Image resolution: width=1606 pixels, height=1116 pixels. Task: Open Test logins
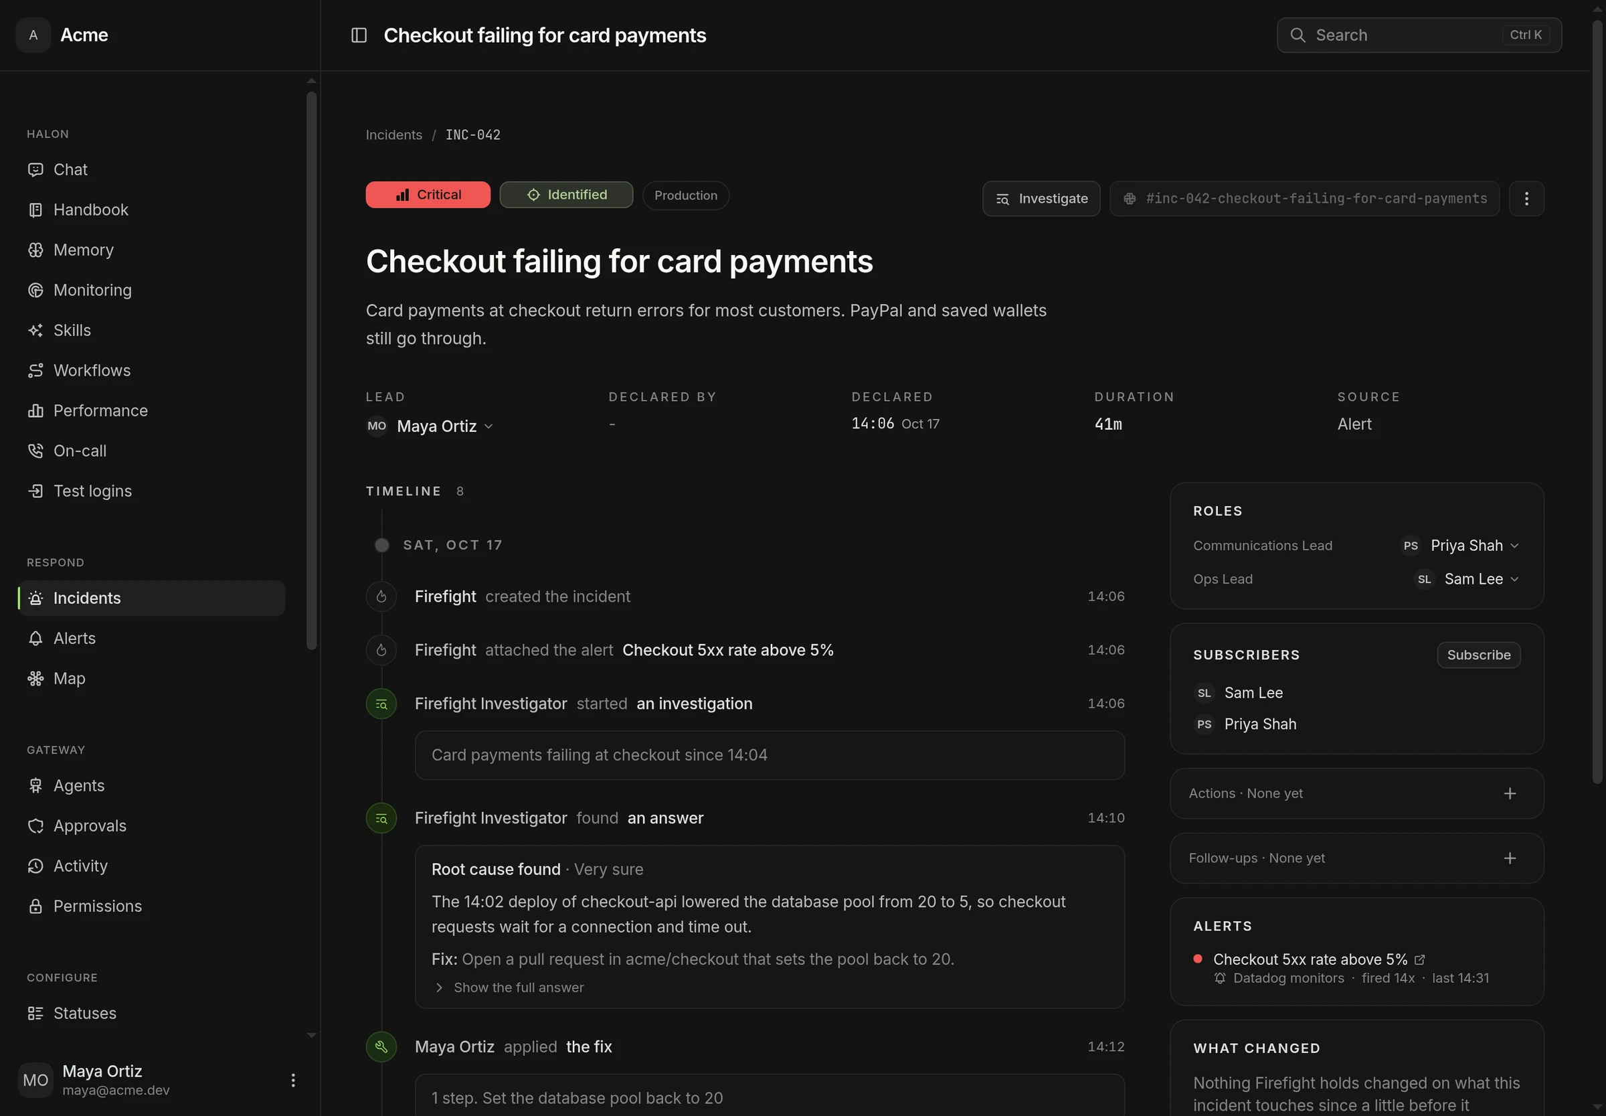[x=152, y=491]
